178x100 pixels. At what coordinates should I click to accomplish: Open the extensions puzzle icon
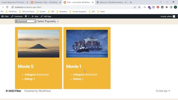167,7
